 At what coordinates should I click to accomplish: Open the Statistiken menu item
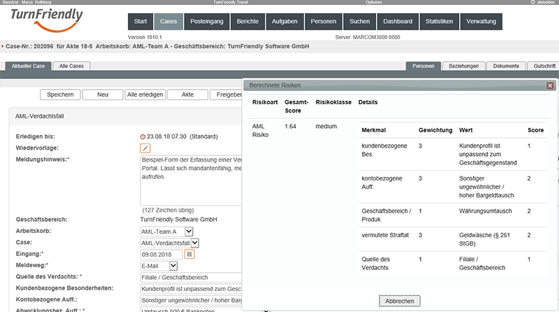click(440, 22)
